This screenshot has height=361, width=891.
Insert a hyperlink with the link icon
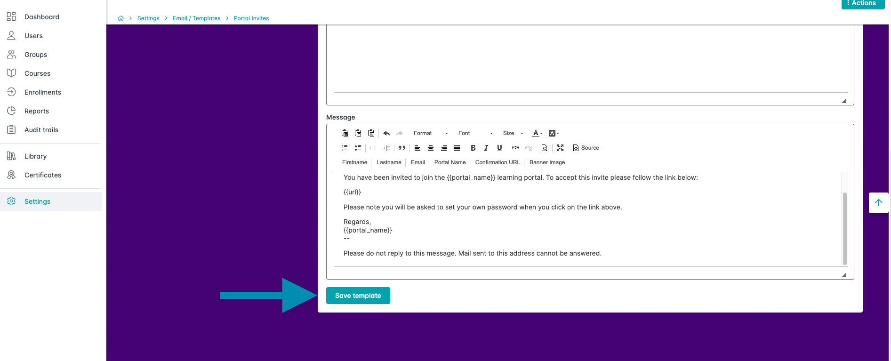(x=515, y=148)
